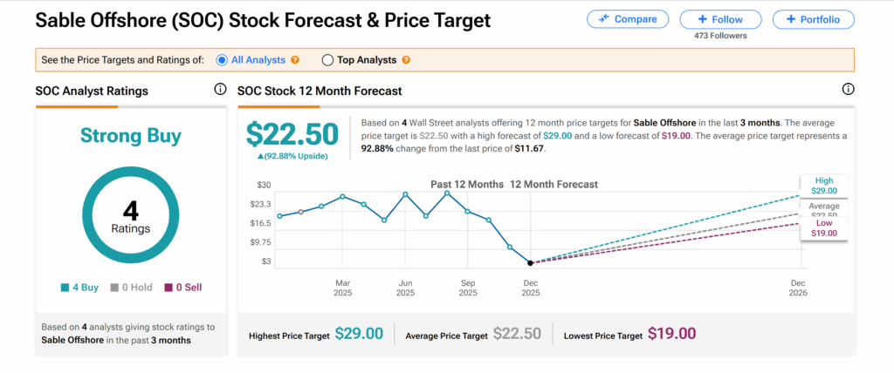Click the teal 4 Buy legend swatch
The width and height of the screenshot is (894, 373).
65,287
